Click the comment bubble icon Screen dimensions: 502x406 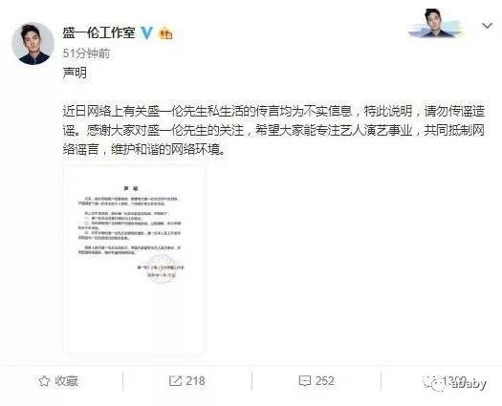[x=304, y=381]
